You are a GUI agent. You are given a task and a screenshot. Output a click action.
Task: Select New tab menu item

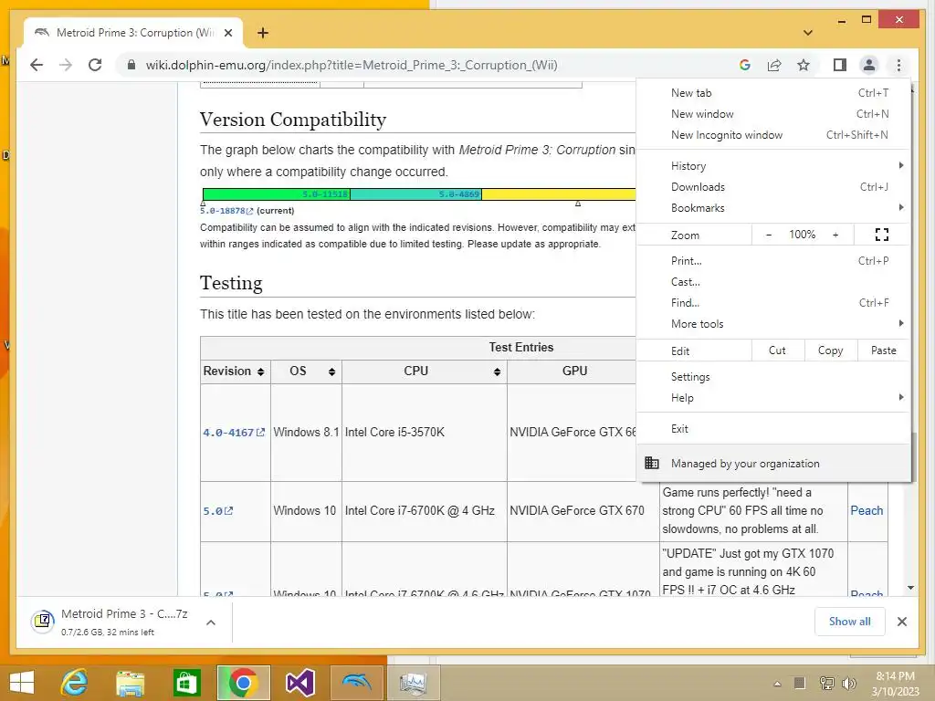(x=773, y=93)
